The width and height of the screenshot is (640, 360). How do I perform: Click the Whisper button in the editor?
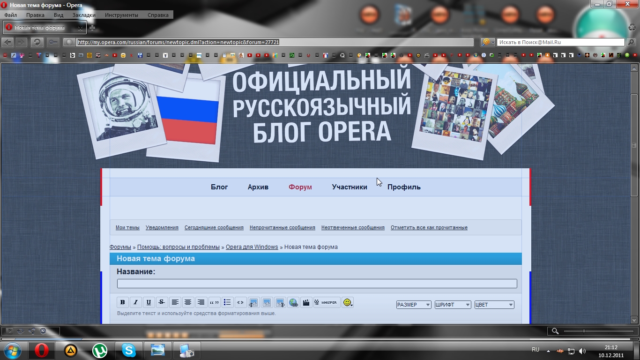coord(327,302)
